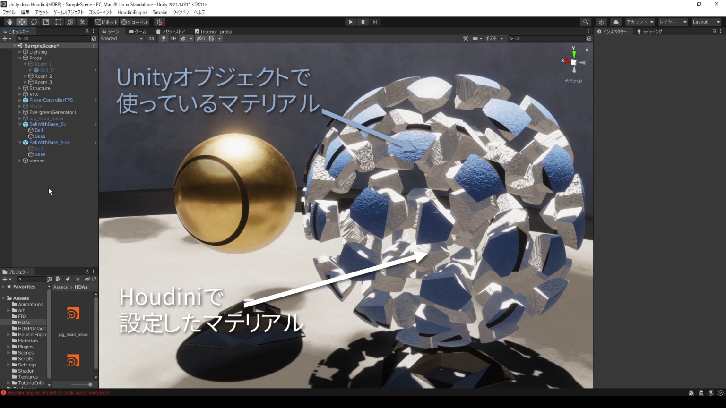
Task: Open the HoudiniEngine menu
Action: [133, 12]
